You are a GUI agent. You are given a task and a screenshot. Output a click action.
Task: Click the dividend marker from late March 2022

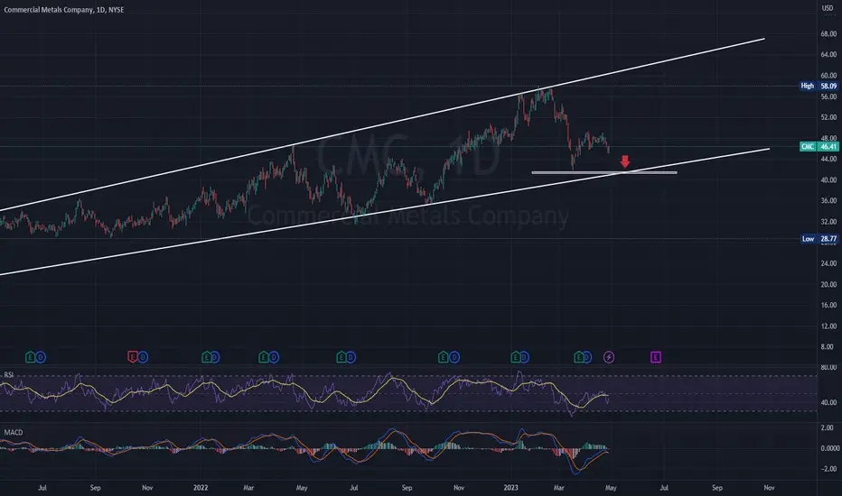pos(274,357)
